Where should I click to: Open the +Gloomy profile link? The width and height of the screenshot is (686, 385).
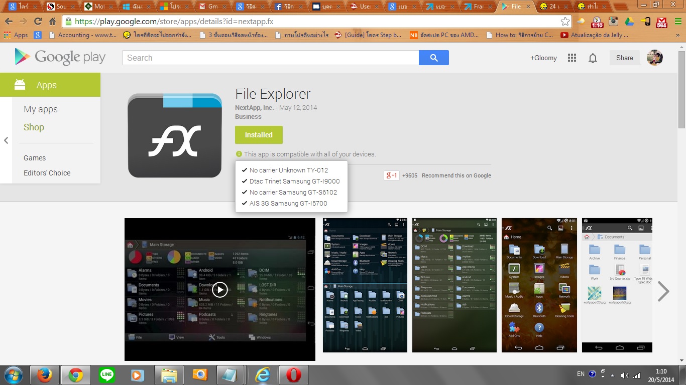point(543,58)
